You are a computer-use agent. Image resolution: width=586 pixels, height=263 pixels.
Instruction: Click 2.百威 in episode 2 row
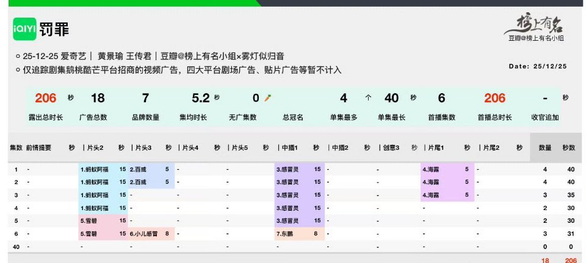(139, 182)
